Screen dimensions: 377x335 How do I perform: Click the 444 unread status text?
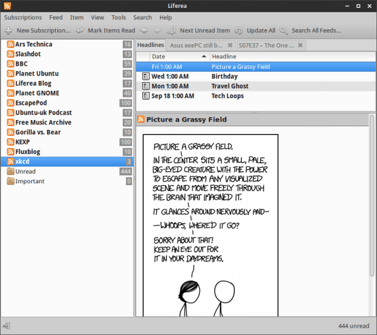tap(354, 326)
